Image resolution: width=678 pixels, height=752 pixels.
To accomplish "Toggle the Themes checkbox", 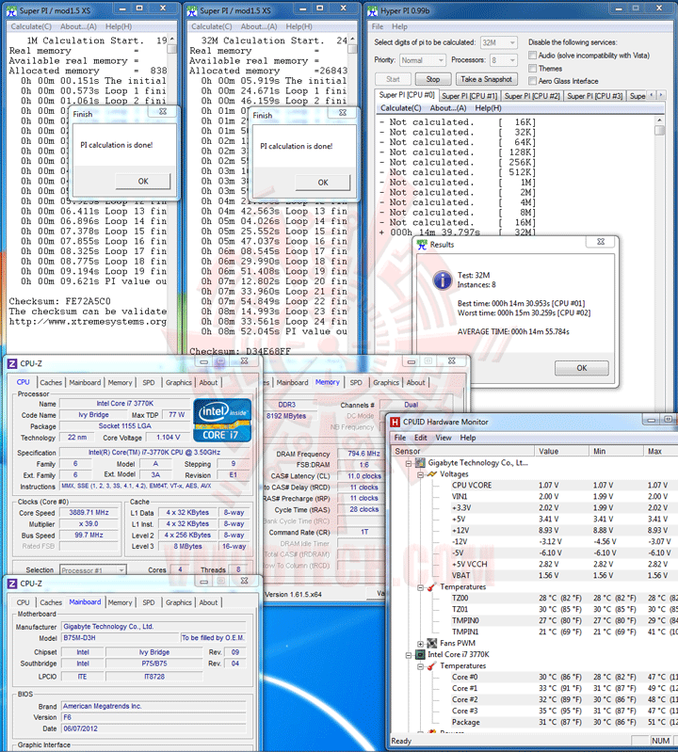I will (532, 68).
